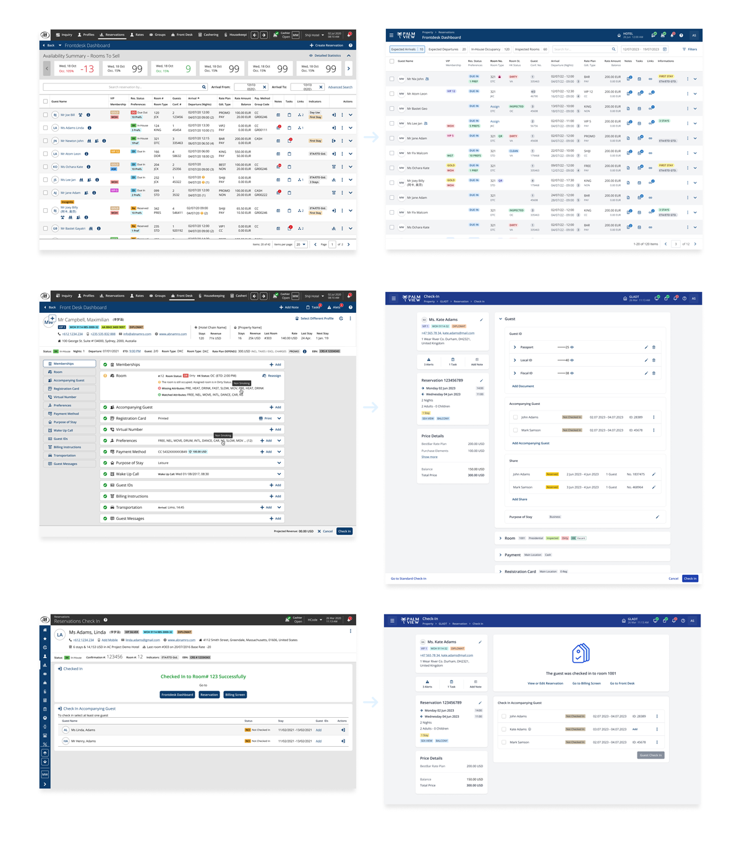
Task: Expand Payment Main Location section
Action: pos(500,555)
